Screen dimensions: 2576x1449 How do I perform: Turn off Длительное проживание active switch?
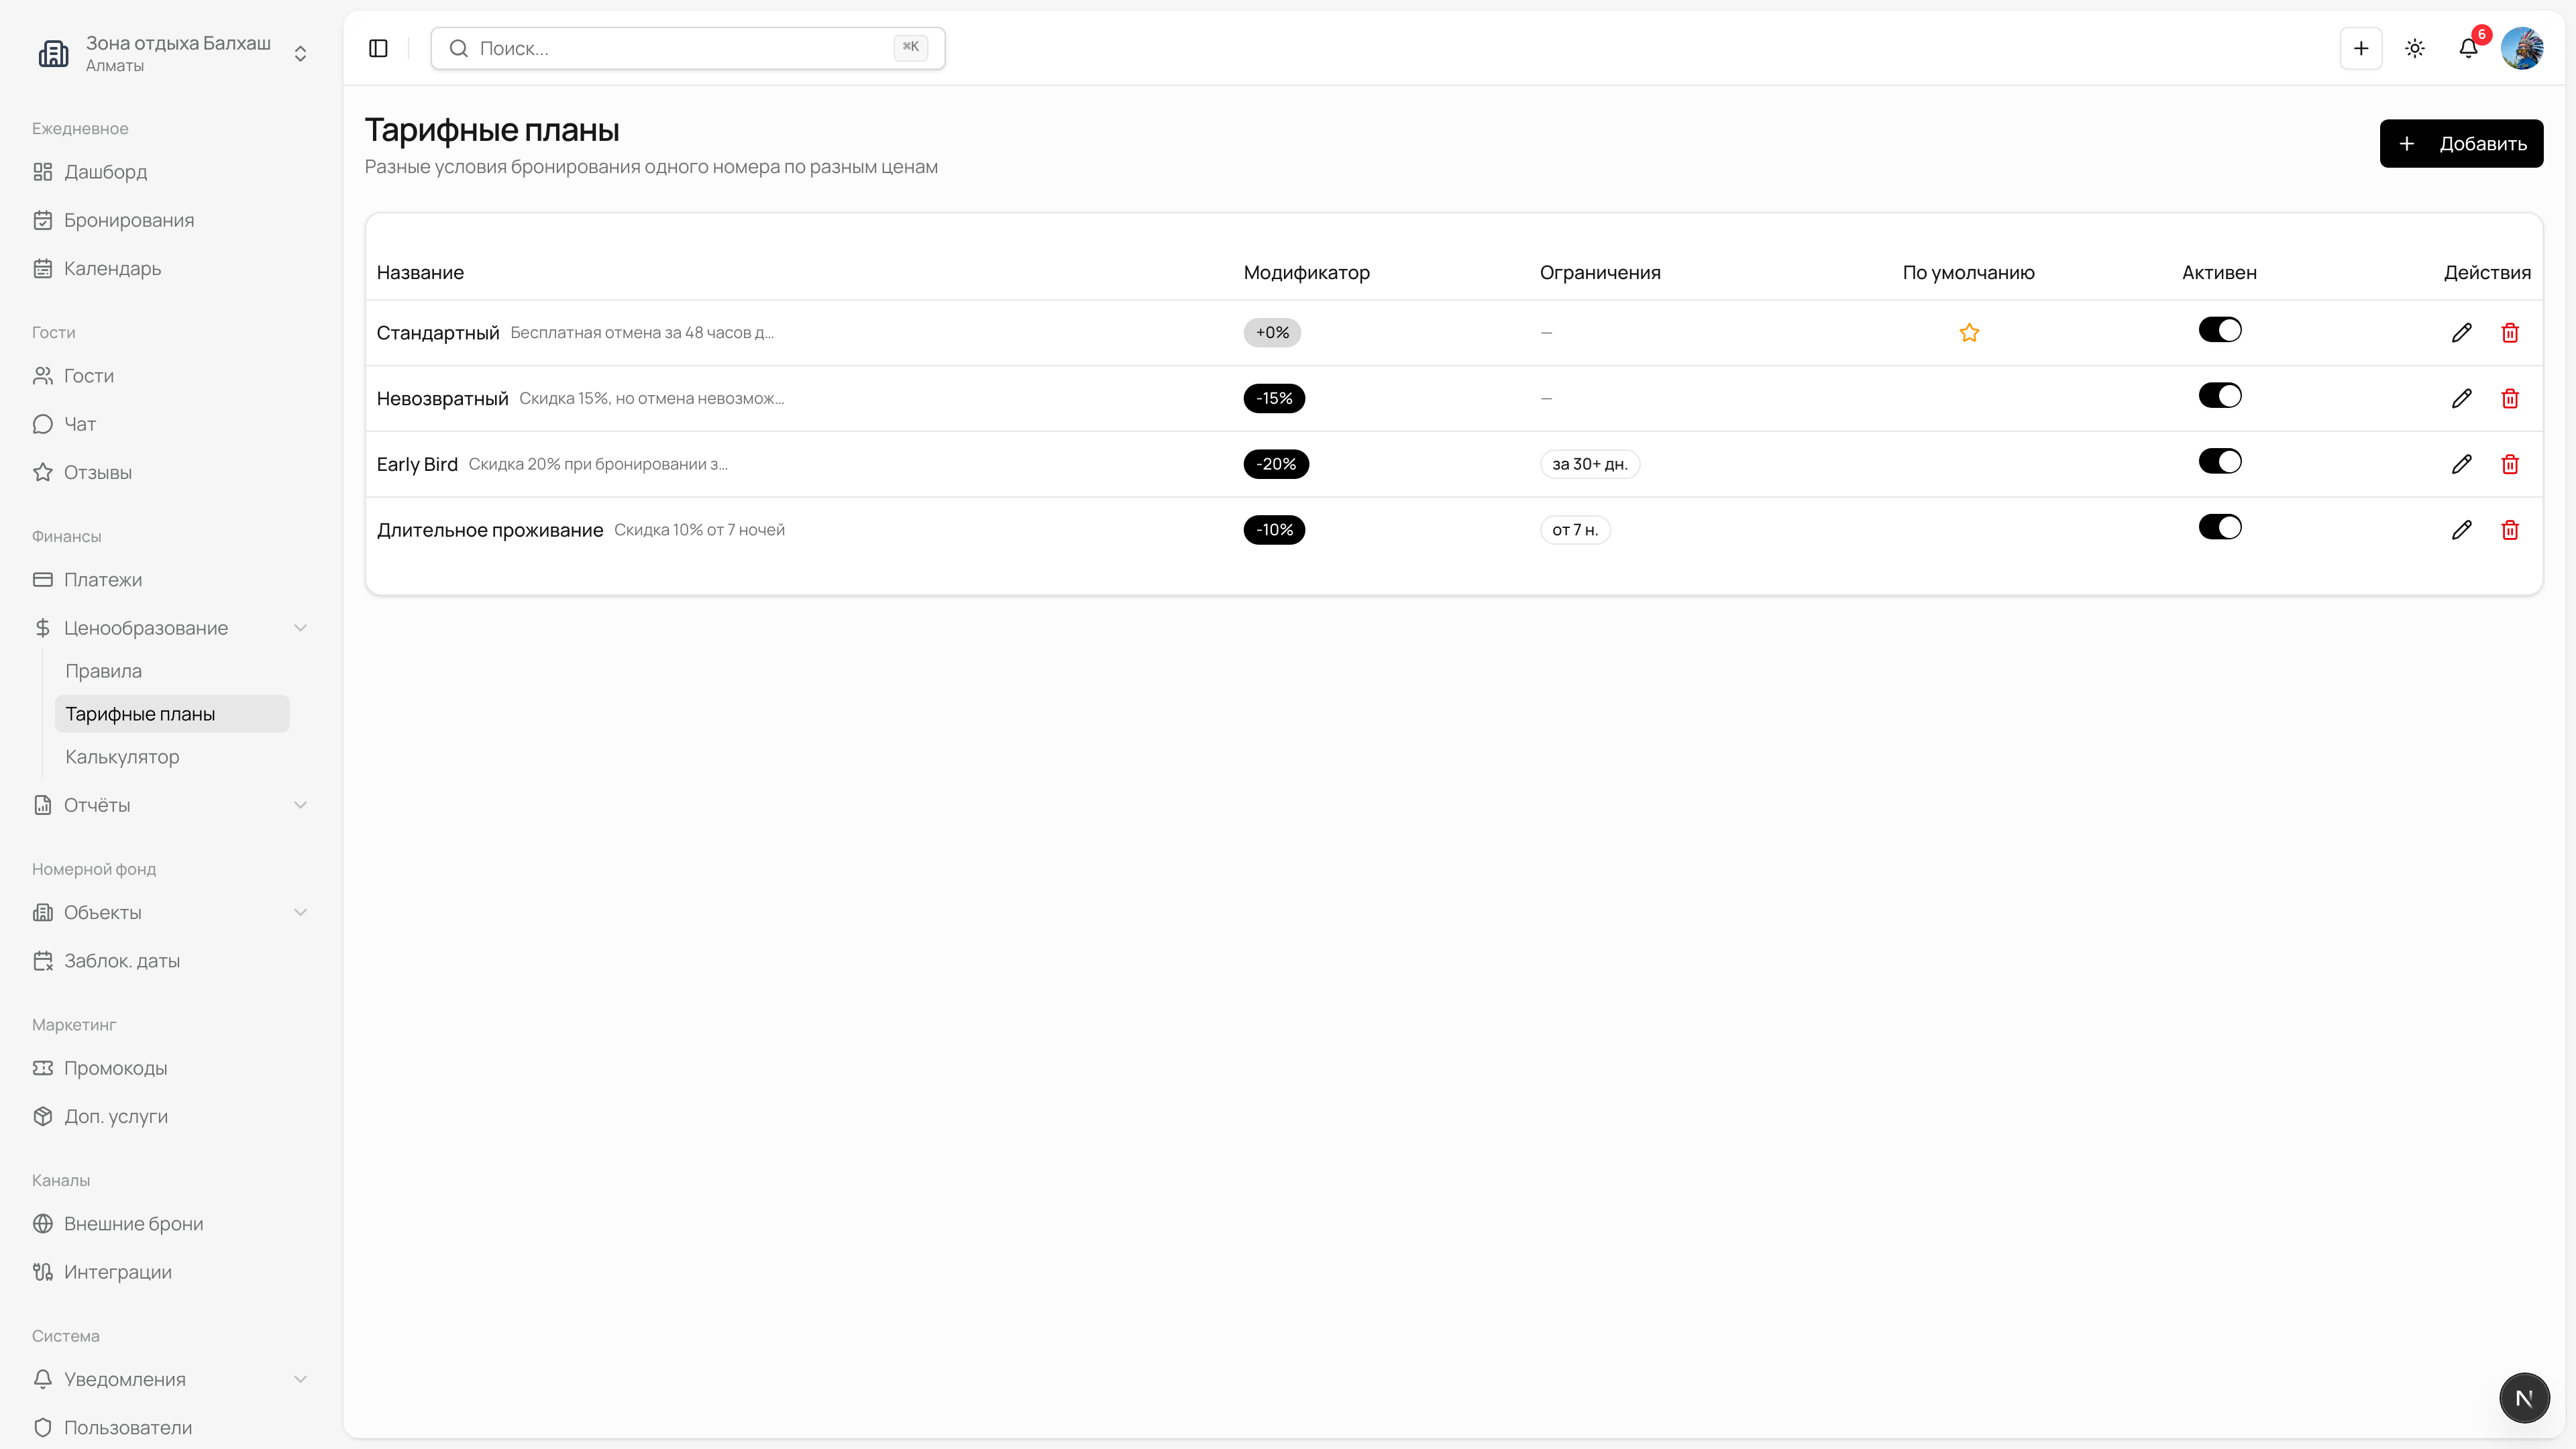point(2220,527)
